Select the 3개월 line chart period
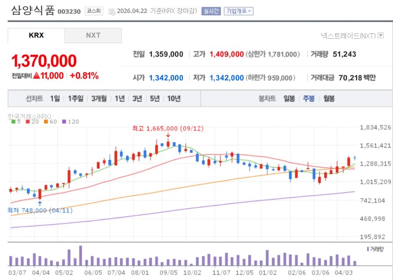 click(x=99, y=99)
